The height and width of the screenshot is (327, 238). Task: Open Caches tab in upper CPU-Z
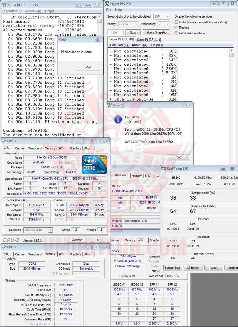(x=20, y=148)
